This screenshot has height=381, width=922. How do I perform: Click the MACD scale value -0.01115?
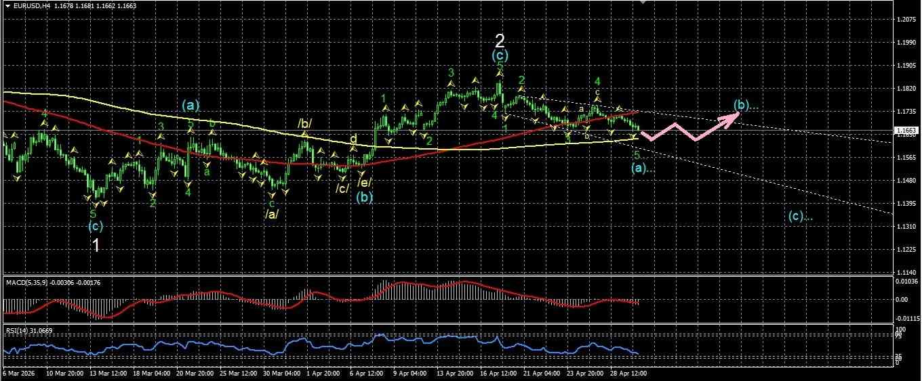(908, 318)
